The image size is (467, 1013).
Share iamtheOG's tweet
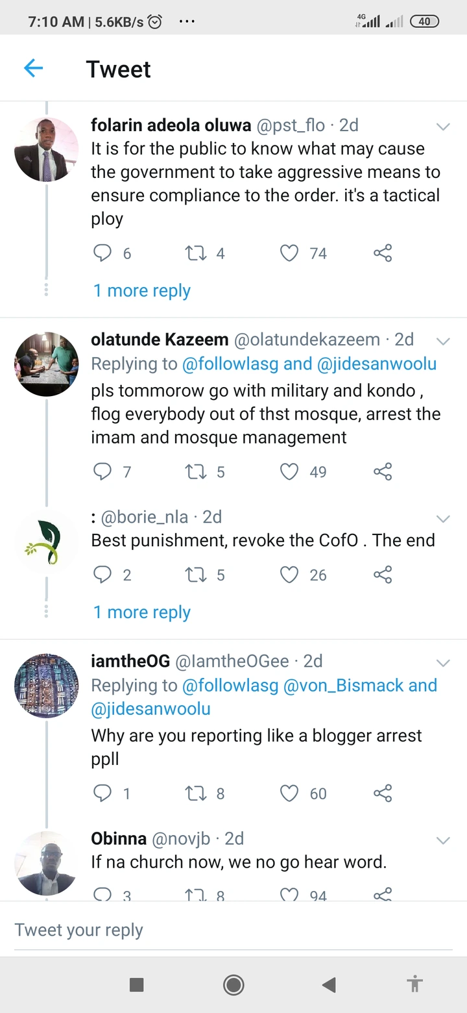coord(383,793)
